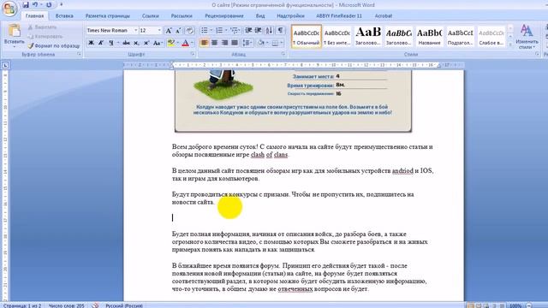Save the document from Quick Access toolbar

(x=26, y=4)
